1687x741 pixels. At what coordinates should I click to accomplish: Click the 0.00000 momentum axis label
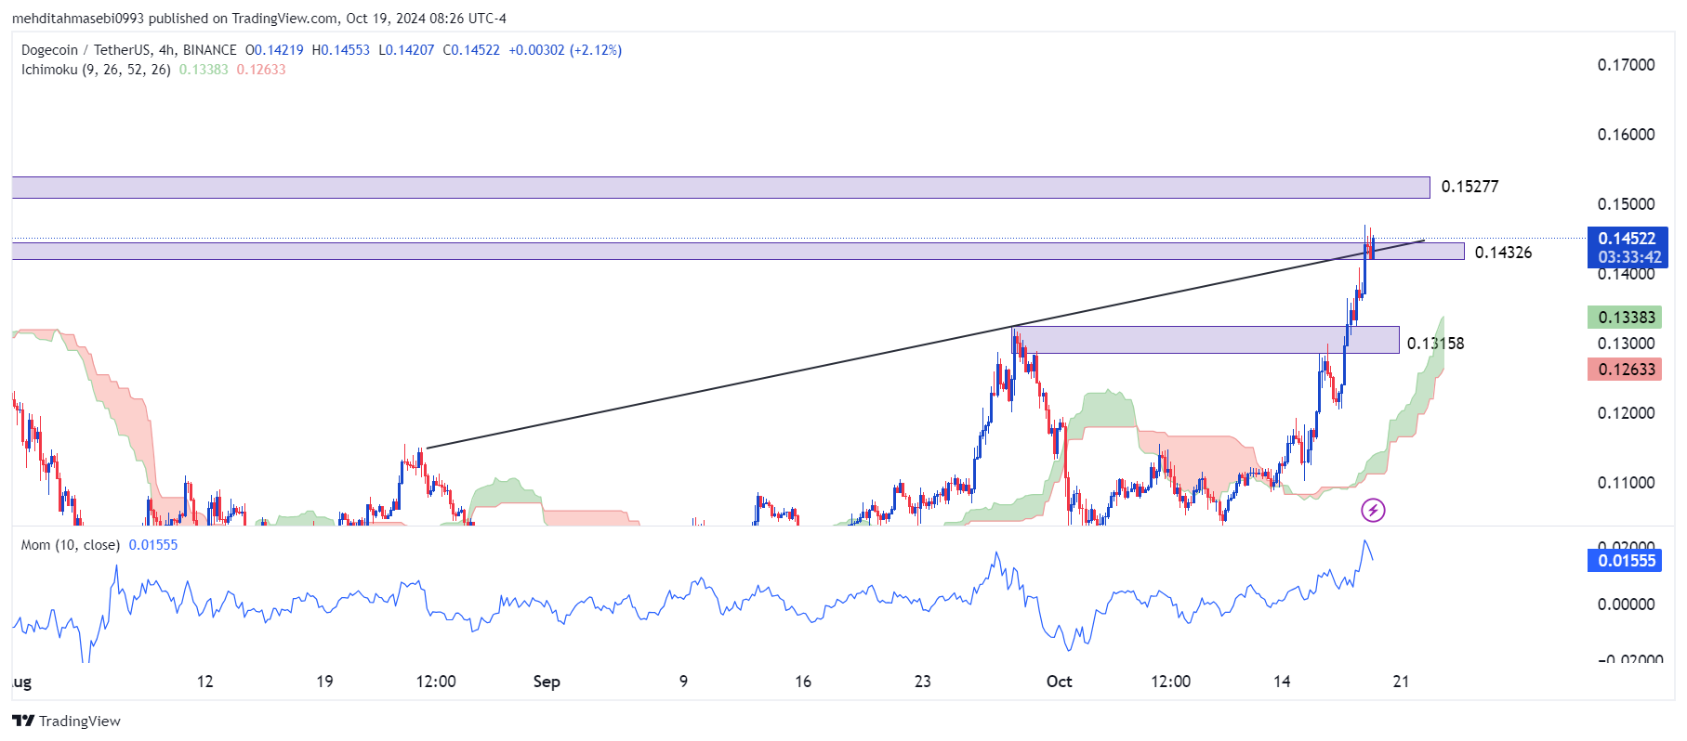1626,604
